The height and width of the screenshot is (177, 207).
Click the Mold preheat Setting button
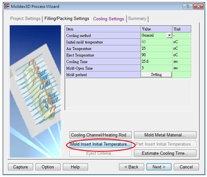pyautogui.click(x=156, y=74)
